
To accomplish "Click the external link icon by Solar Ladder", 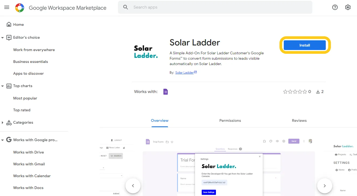I will pyautogui.click(x=195, y=72).
